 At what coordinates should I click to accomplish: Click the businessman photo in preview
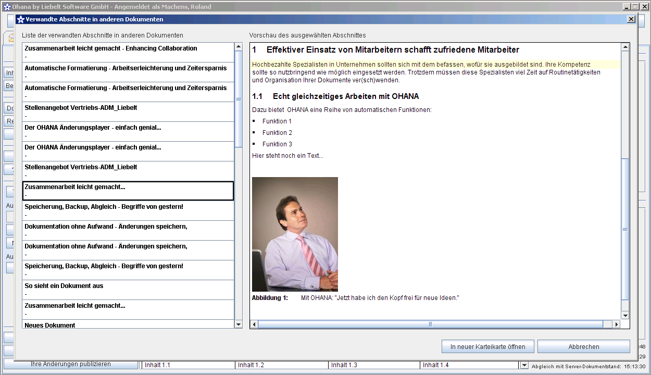click(295, 234)
